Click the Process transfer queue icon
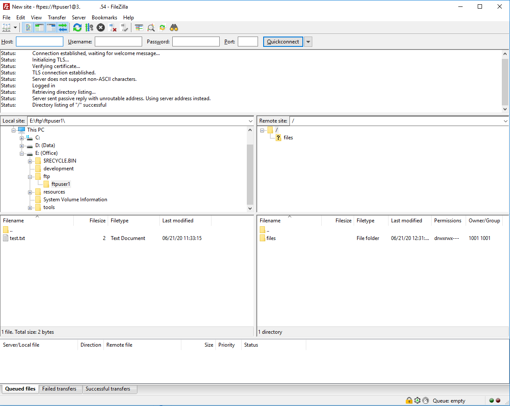 pyautogui.click(x=89, y=28)
